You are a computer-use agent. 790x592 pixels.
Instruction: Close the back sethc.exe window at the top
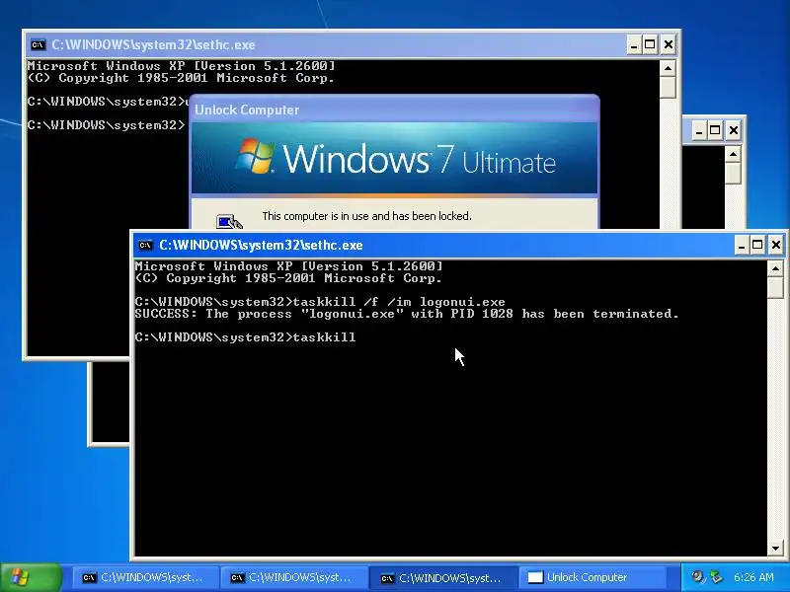click(669, 44)
